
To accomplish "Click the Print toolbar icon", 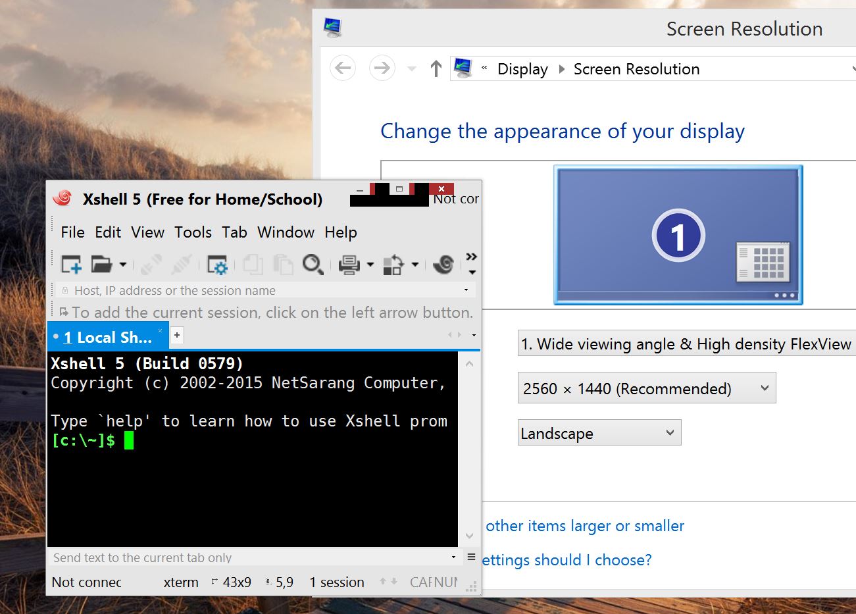I will [x=349, y=264].
